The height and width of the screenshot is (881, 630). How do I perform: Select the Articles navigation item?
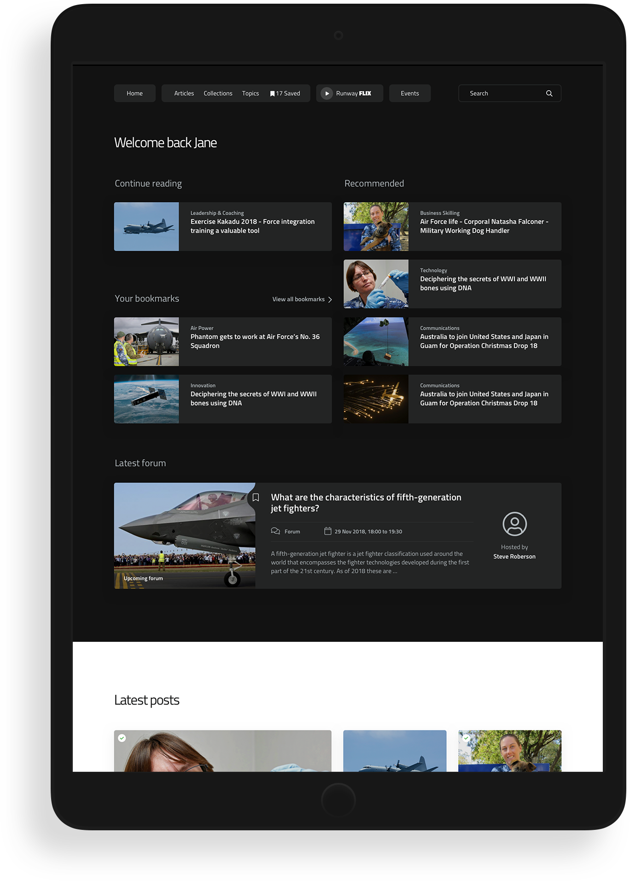point(184,94)
